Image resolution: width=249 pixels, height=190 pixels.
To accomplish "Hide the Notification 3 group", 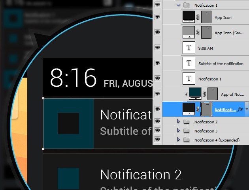I will tap(157, 130).
